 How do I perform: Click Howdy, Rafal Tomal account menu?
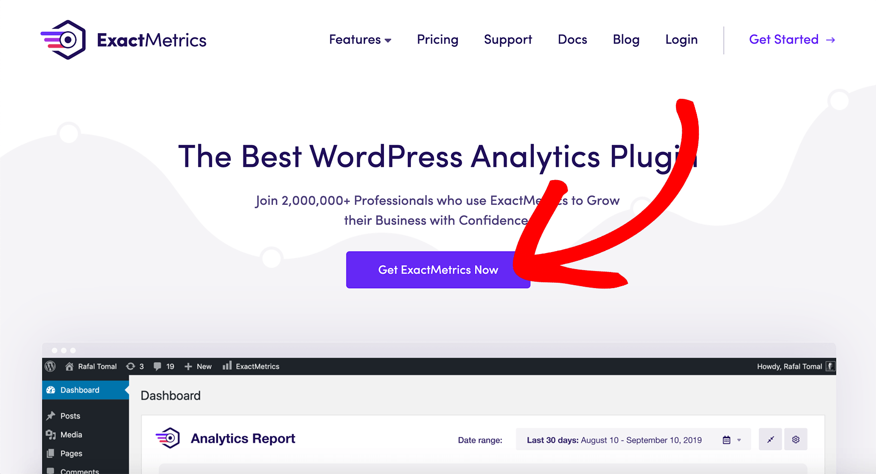pyautogui.click(x=789, y=366)
